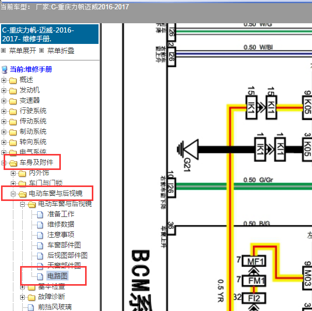Click the document icon beside 前挡风玻璃
Screen dimensions: 312x311
(x=30, y=307)
